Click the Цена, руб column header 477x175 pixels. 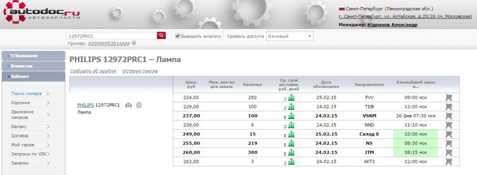191,84
